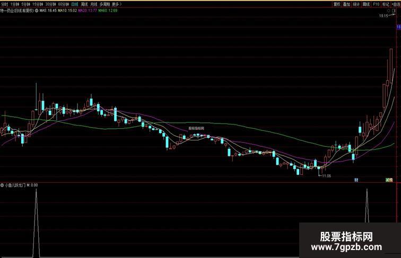Click the MA10: 15.02 label
The height and width of the screenshot is (258, 401).
coord(67,11)
